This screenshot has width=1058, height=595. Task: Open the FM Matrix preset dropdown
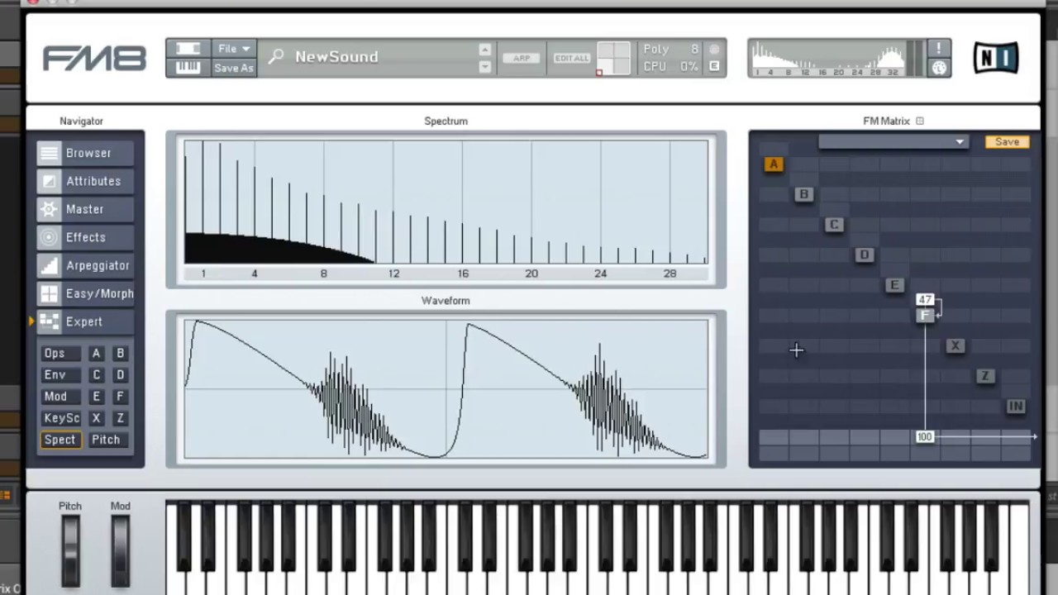(893, 142)
